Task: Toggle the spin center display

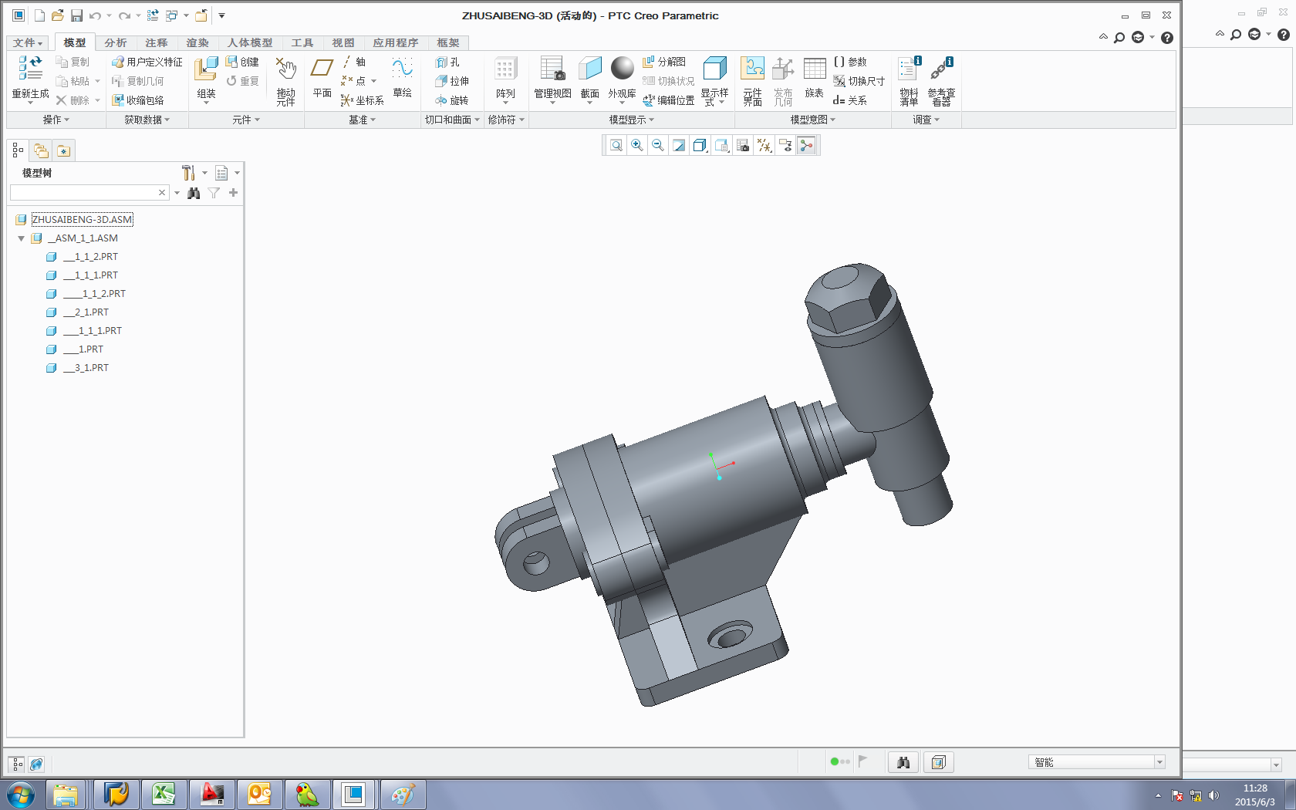Action: (x=806, y=146)
